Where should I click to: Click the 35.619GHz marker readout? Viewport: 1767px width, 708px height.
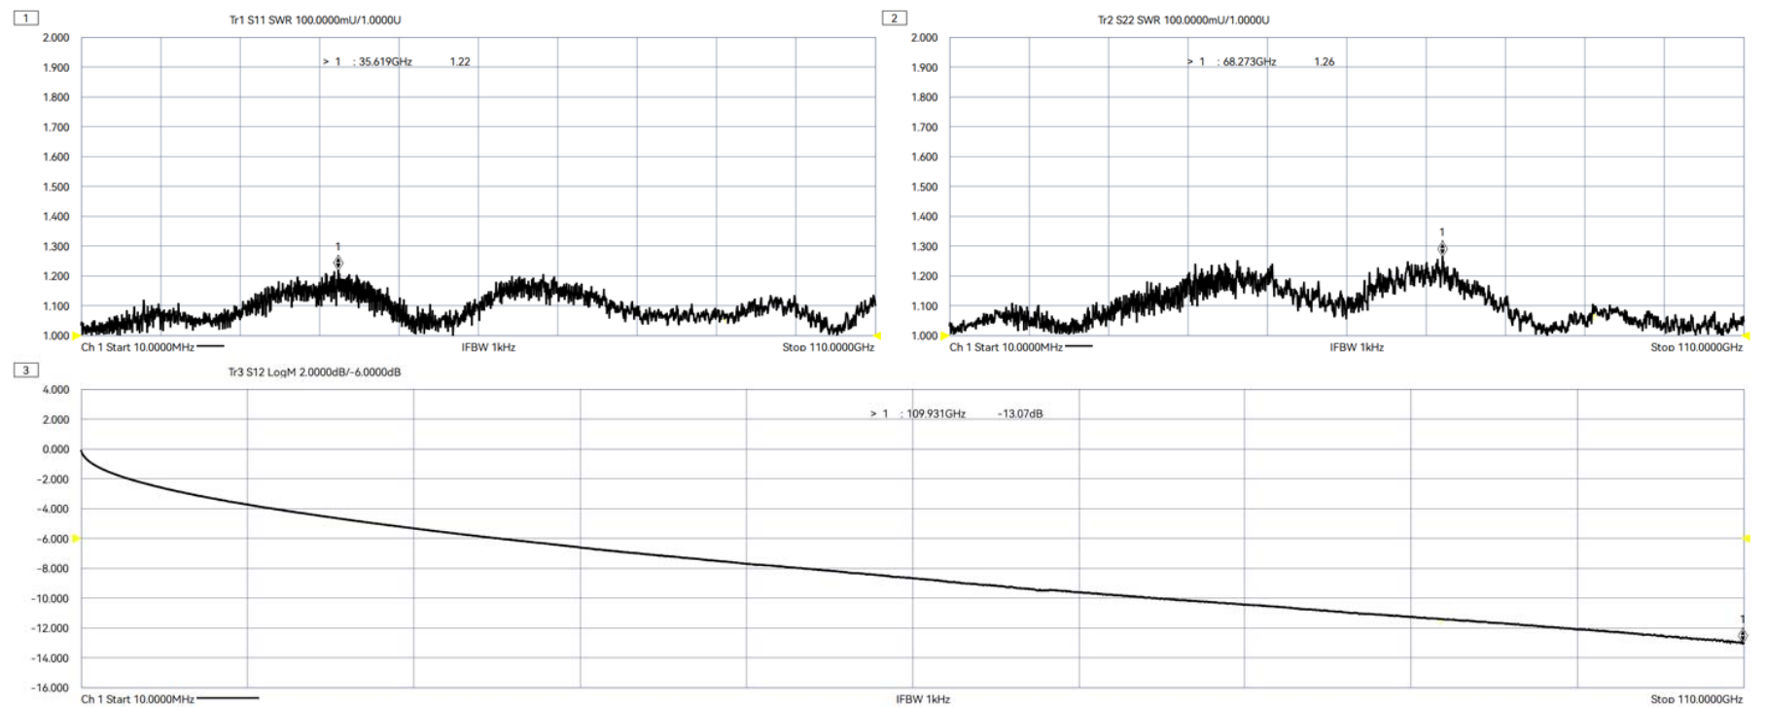coord(385,61)
